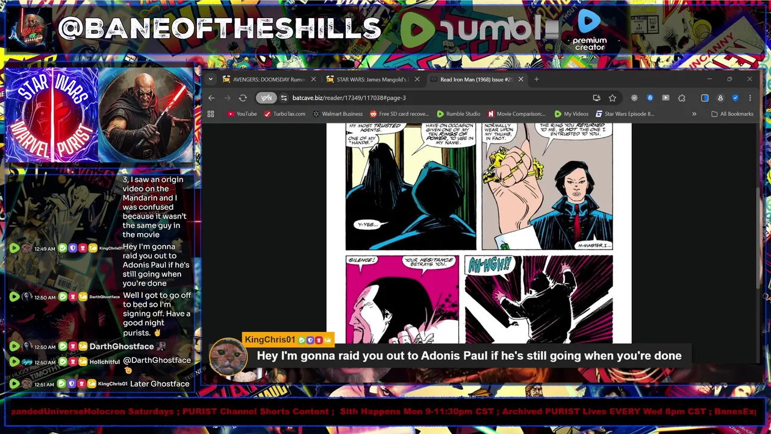
Task: Click the chat message "Well I got to go off to bed"
Action: pyautogui.click(x=157, y=313)
